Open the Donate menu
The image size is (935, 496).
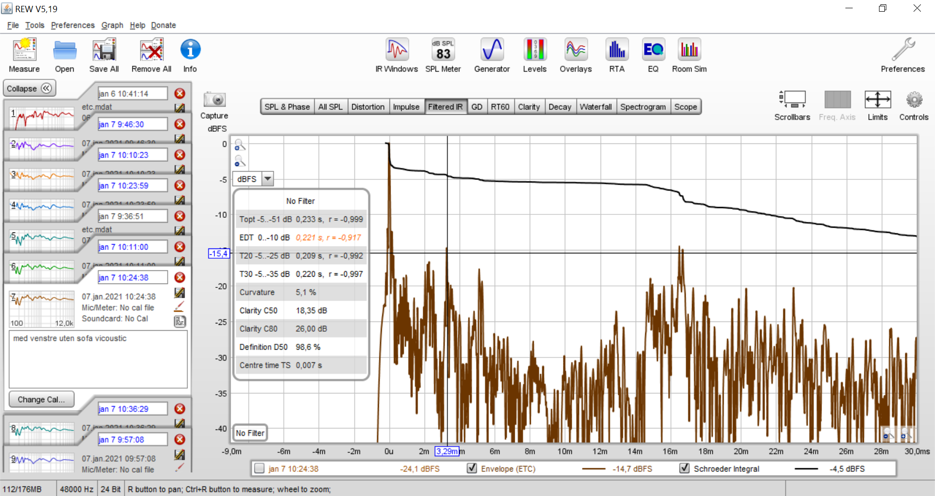[x=163, y=25]
